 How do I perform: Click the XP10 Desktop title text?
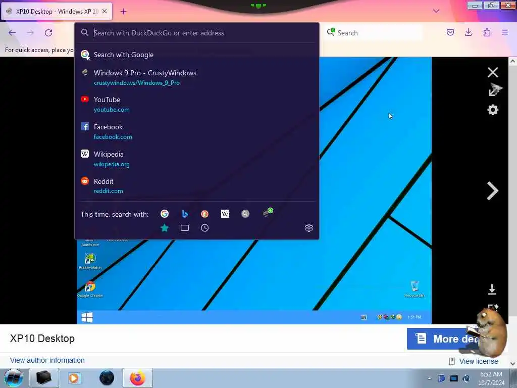click(x=42, y=338)
